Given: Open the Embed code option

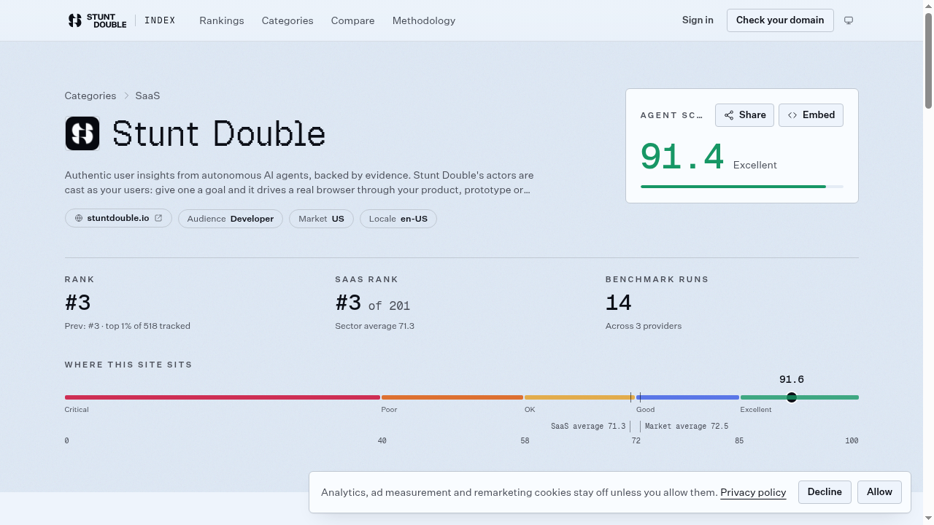Looking at the screenshot, I should pyautogui.click(x=811, y=115).
